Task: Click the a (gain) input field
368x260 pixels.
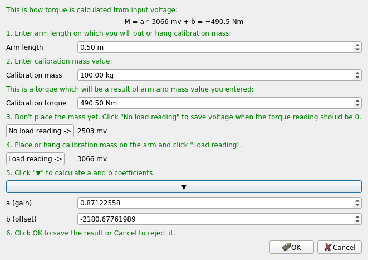Action: (x=215, y=203)
